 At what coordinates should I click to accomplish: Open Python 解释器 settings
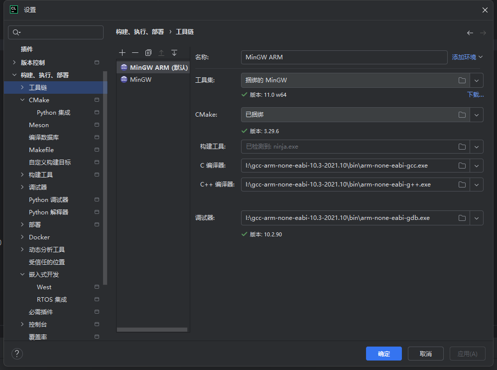pos(48,212)
